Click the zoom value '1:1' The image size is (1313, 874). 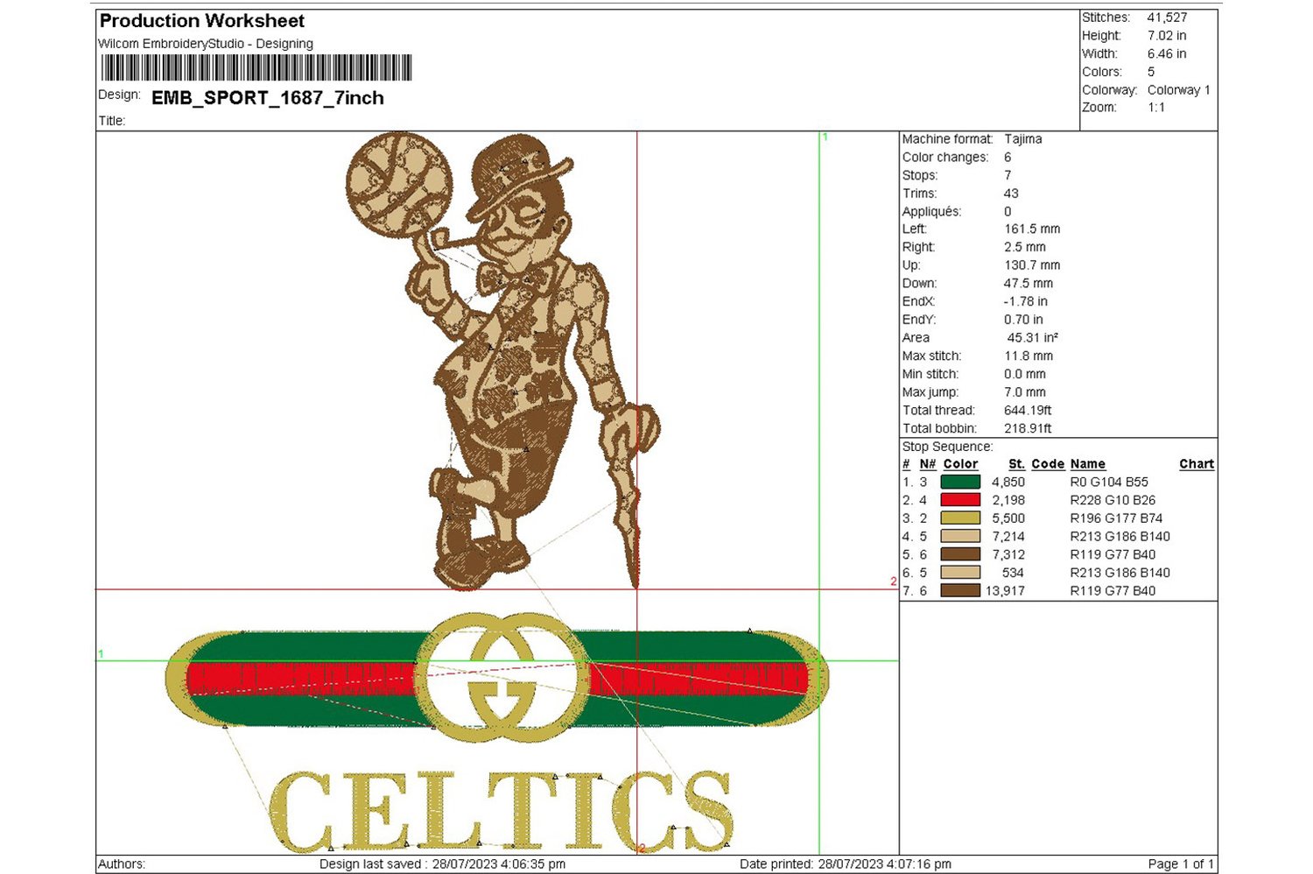click(1156, 108)
